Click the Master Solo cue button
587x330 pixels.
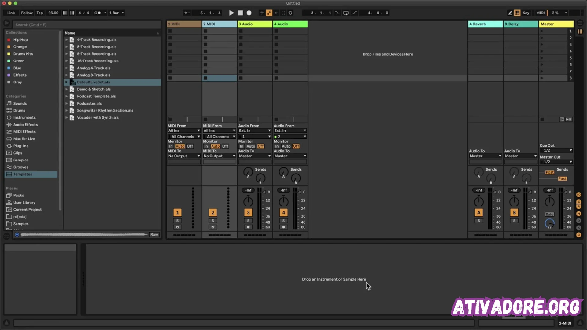549,215
